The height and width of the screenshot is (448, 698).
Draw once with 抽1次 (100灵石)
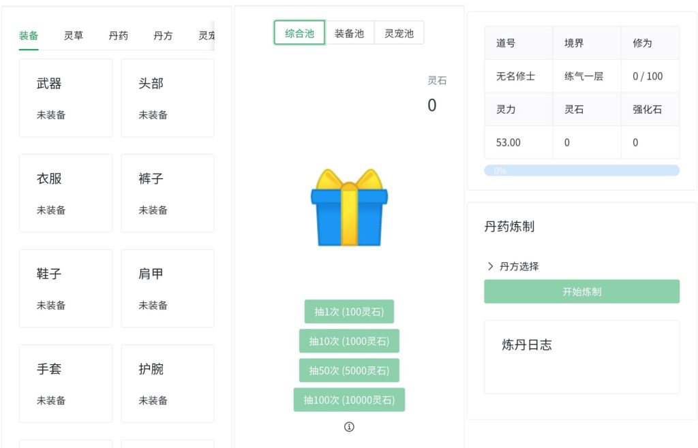(349, 311)
